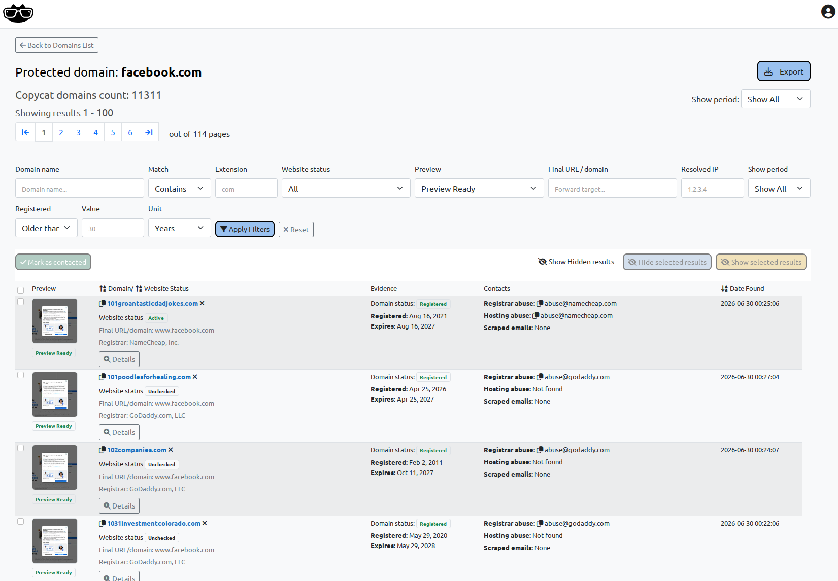Click the Domain name input field

pos(80,189)
